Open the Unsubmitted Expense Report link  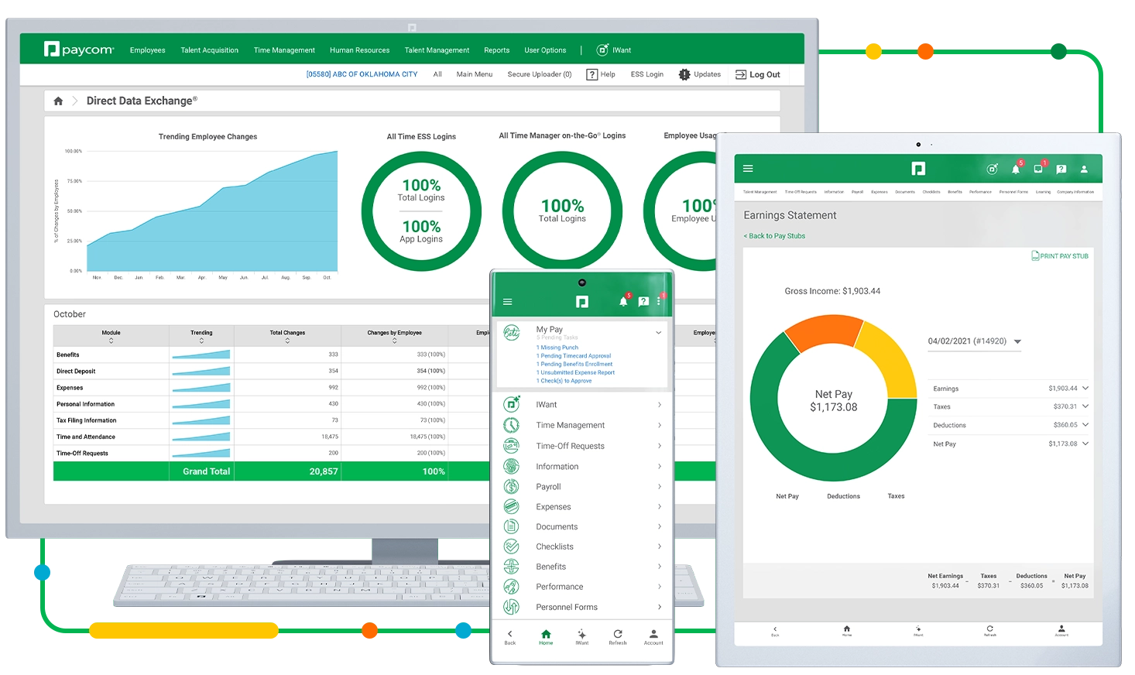pyautogui.click(x=575, y=372)
